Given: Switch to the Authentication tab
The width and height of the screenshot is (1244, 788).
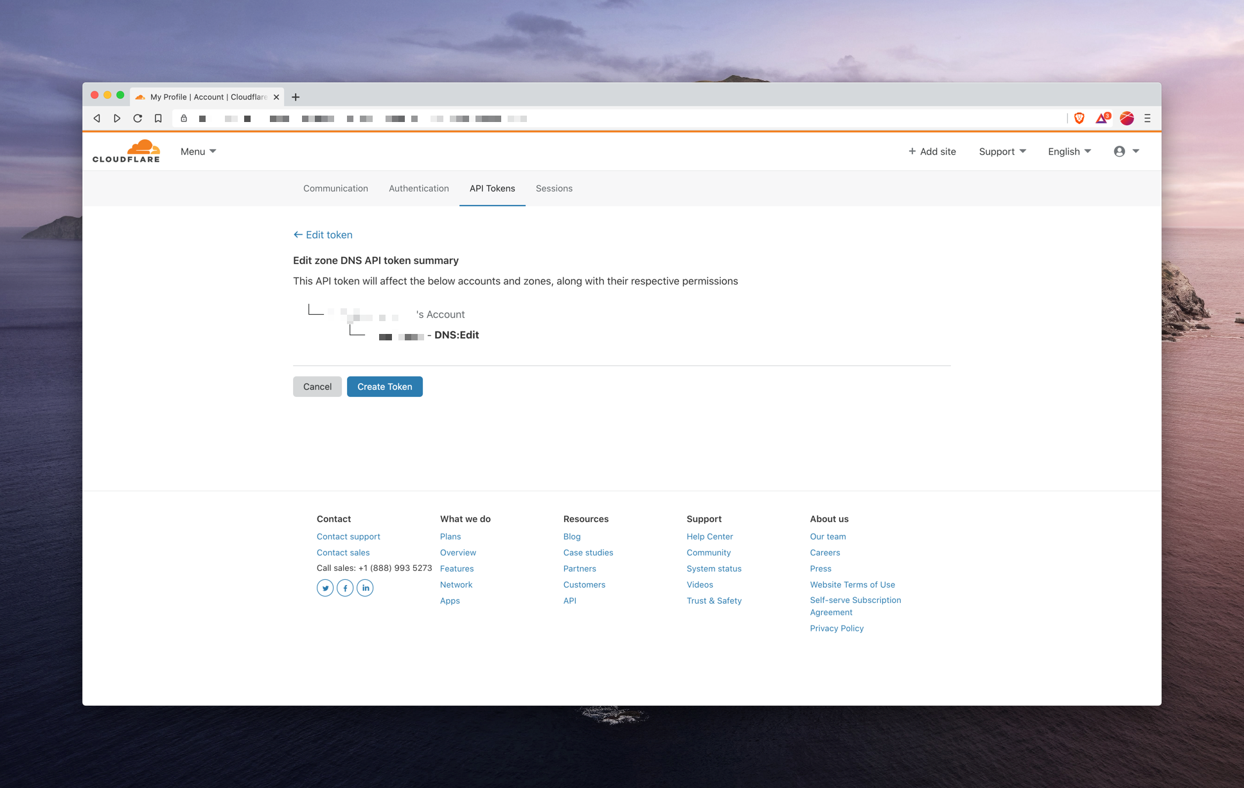Looking at the screenshot, I should pos(418,188).
